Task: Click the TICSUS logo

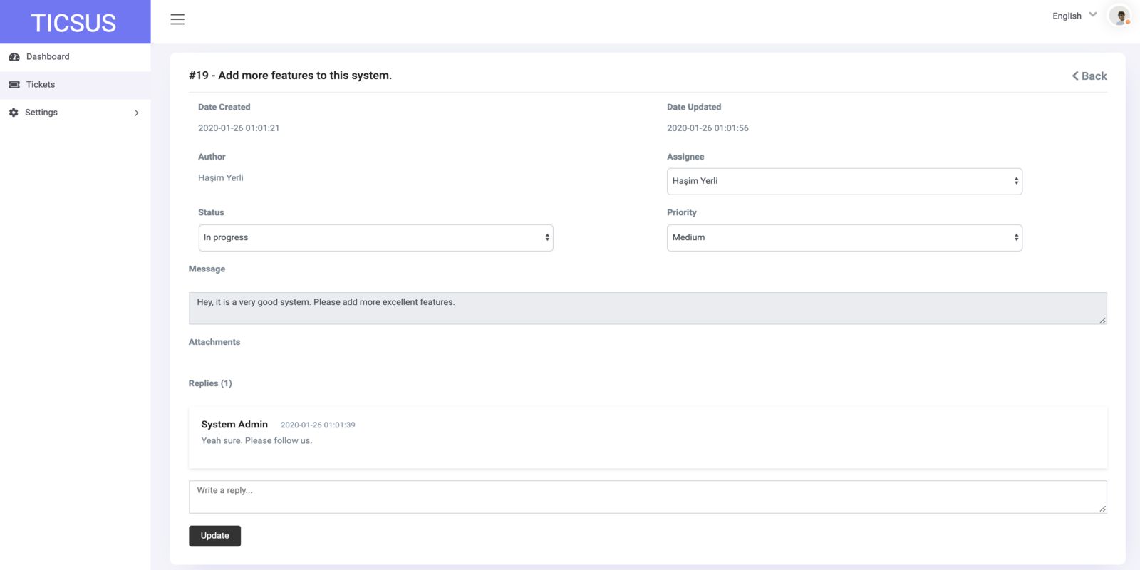Action: [73, 23]
